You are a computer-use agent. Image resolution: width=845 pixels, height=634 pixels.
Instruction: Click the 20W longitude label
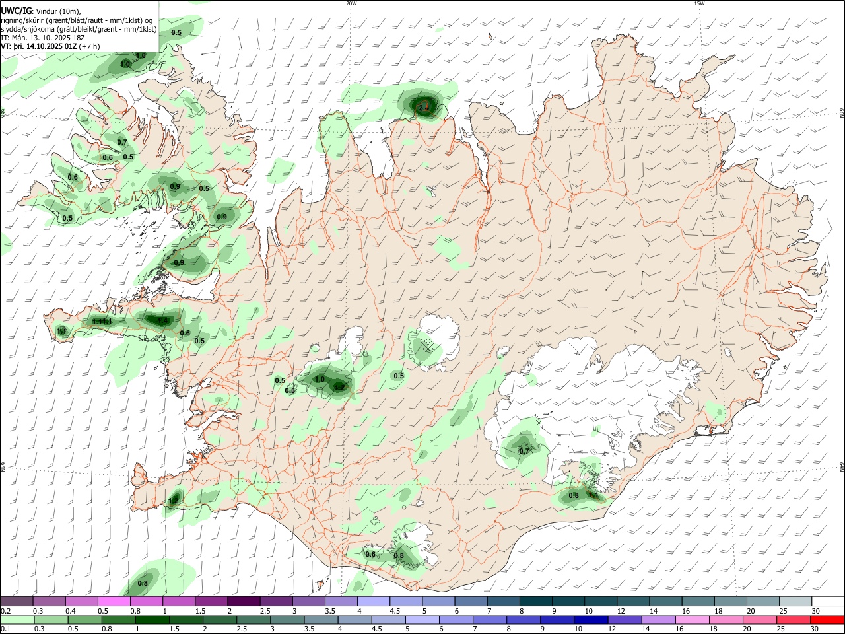(x=351, y=3)
